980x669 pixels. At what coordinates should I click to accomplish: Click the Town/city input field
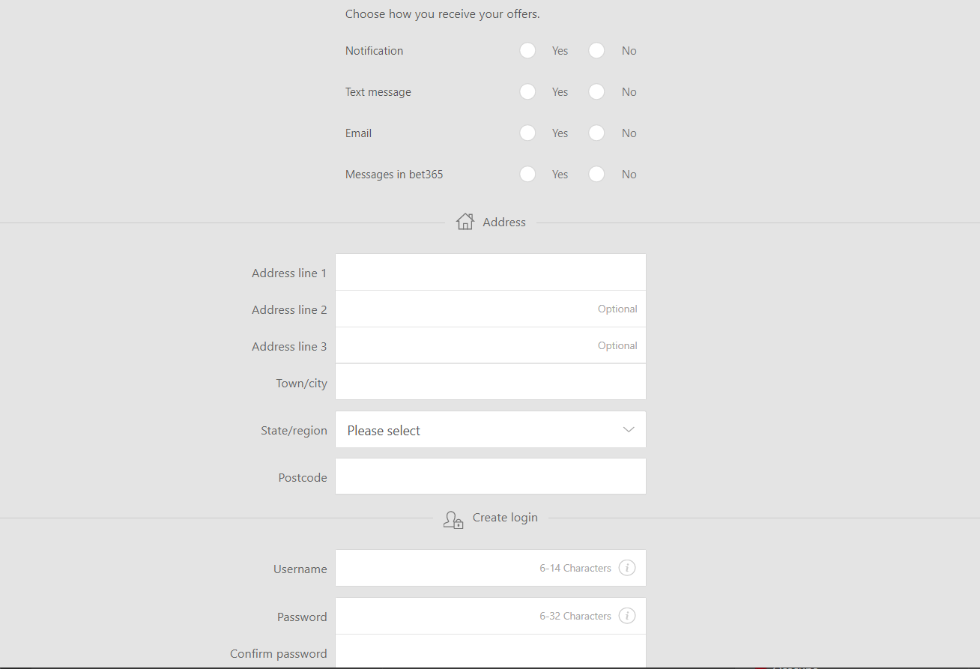(x=490, y=382)
